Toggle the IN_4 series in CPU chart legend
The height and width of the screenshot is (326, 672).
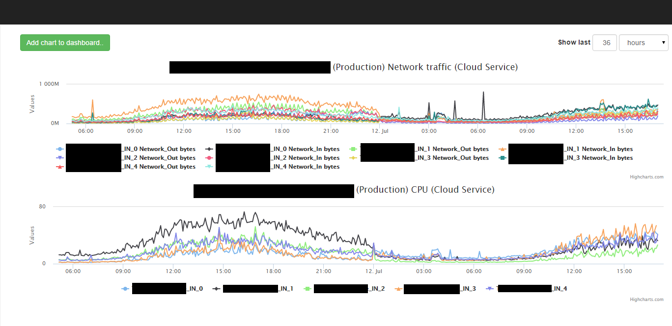pyautogui.click(x=560, y=289)
